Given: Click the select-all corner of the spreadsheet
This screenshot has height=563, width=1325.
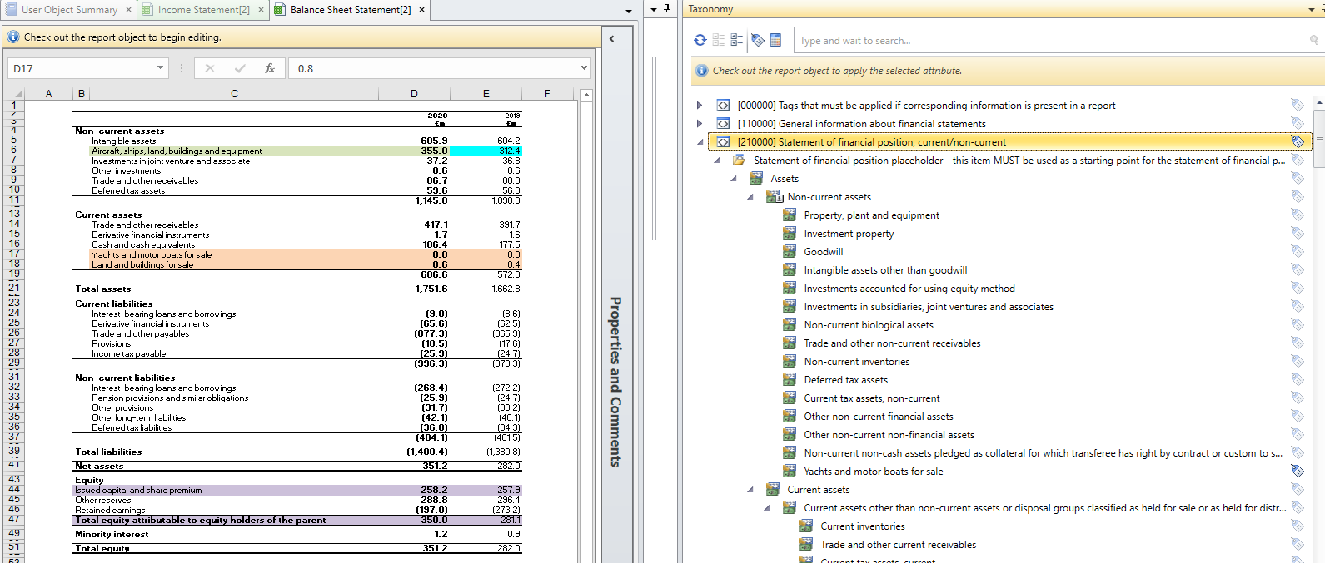Looking at the screenshot, I should pyautogui.click(x=12, y=93).
